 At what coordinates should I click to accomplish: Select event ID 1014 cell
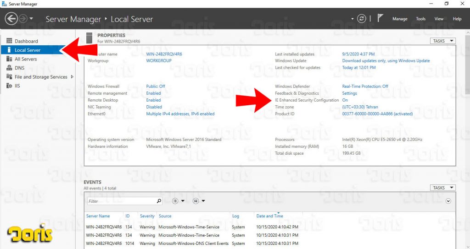tap(129, 244)
